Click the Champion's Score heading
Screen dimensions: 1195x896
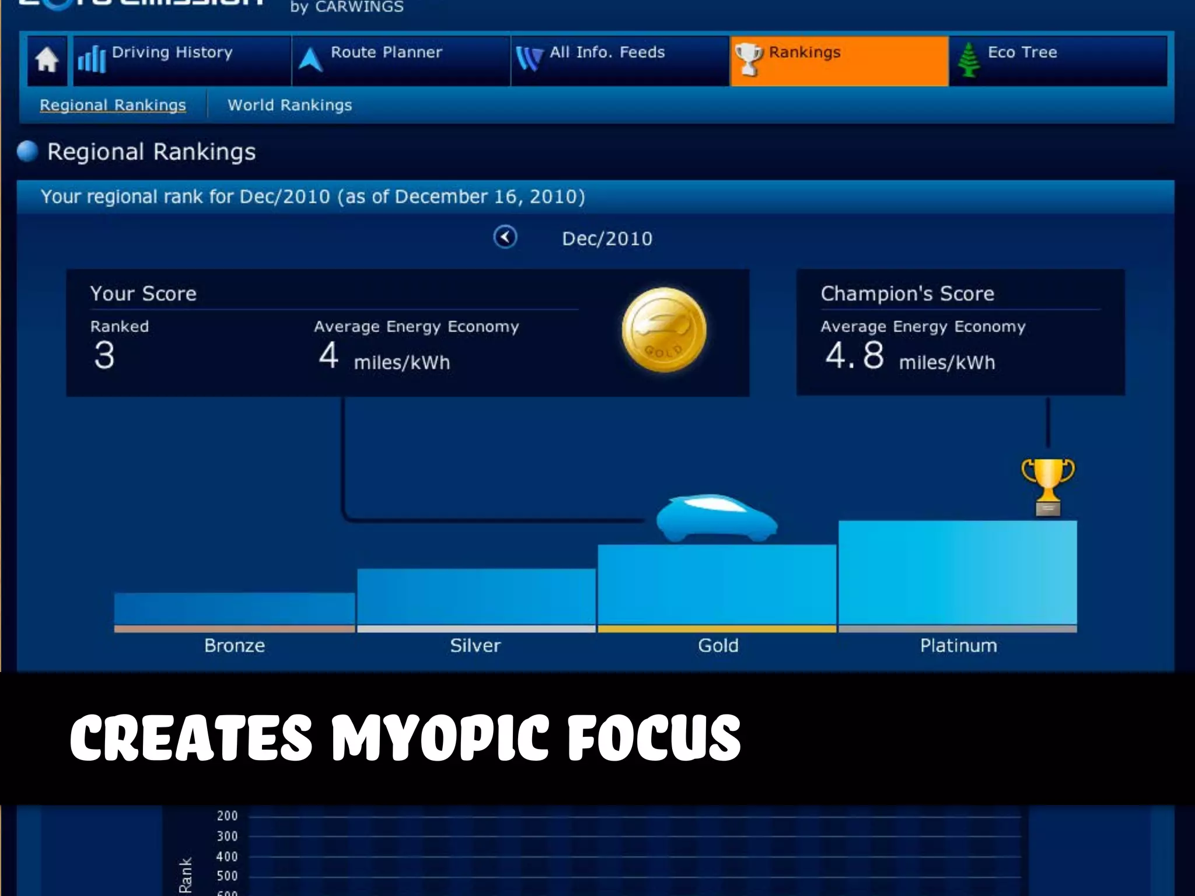907,293
